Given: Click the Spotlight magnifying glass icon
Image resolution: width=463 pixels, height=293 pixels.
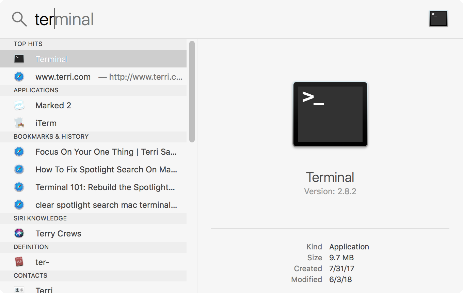Looking at the screenshot, I should point(19,19).
